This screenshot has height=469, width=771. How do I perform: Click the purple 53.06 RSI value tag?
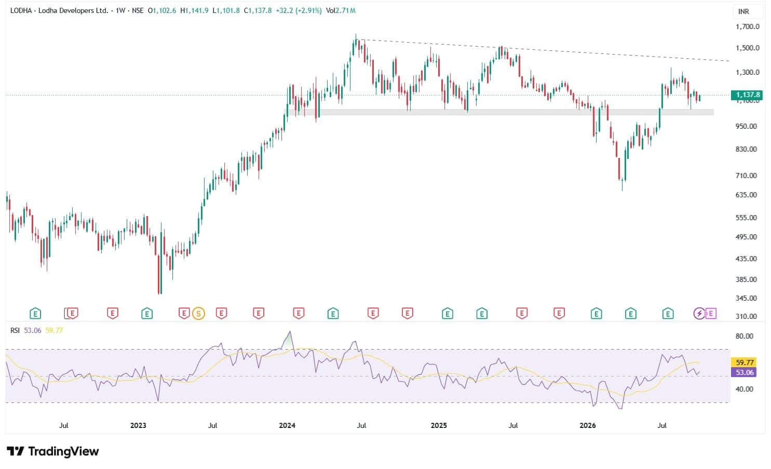[x=743, y=372]
